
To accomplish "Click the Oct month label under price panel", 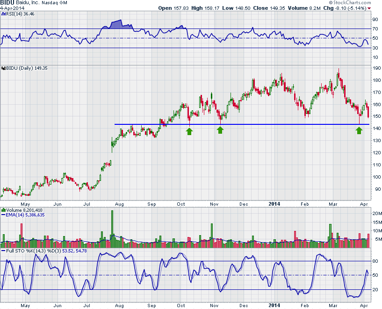I will (x=181, y=204).
